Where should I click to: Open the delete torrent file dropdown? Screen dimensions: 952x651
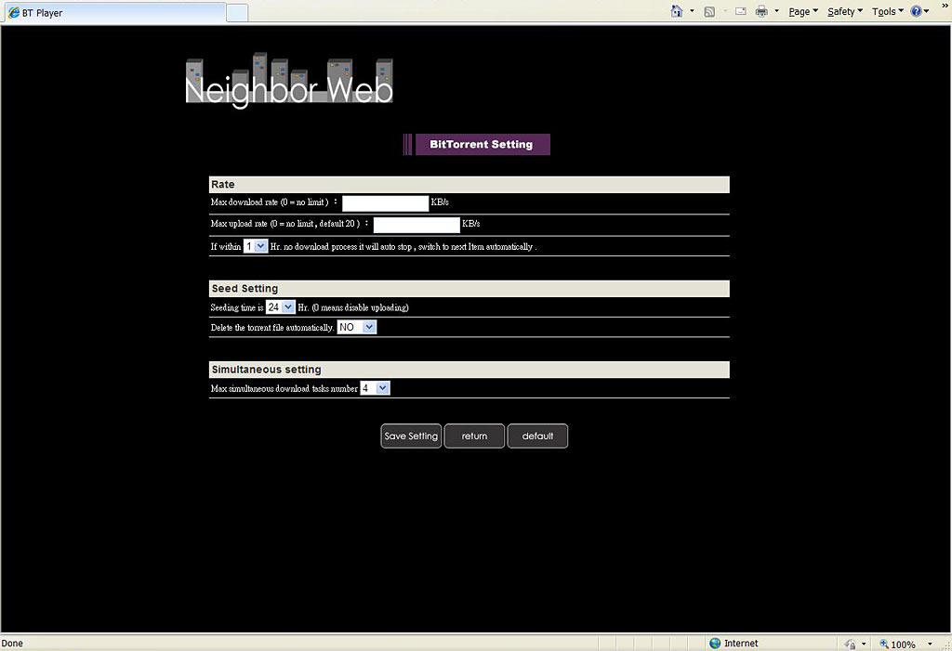pos(357,328)
